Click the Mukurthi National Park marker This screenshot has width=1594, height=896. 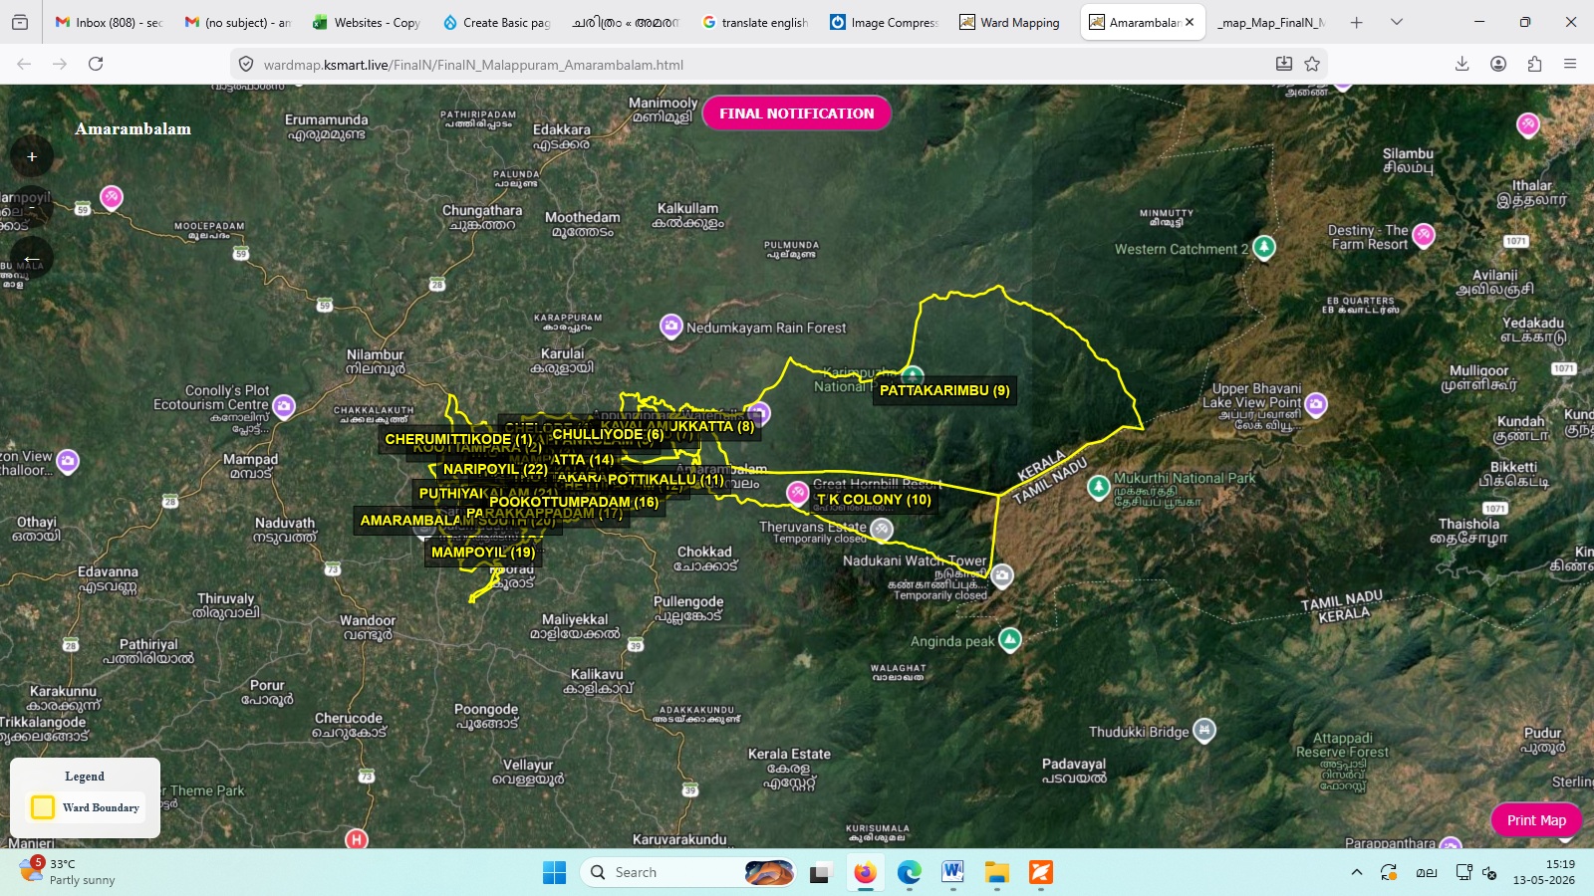[x=1099, y=487]
